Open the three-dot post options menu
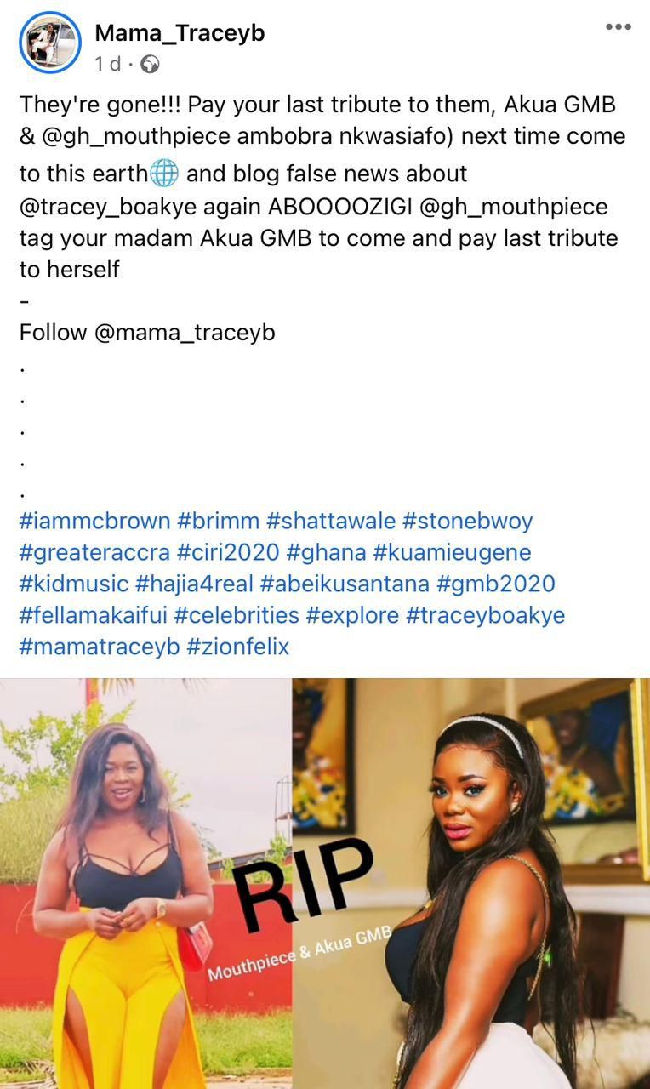 619,27
